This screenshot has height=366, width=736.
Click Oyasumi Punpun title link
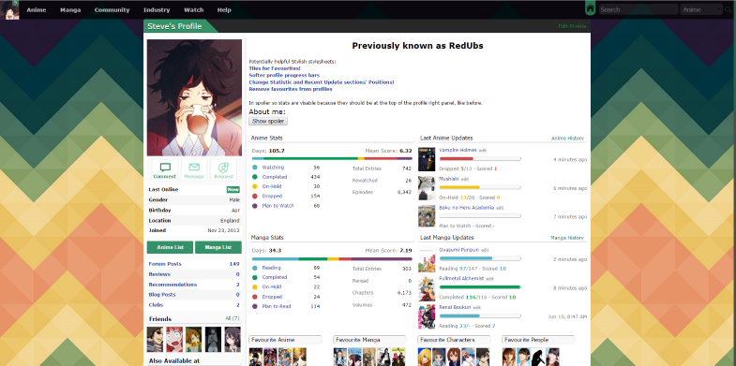pyautogui.click(x=459, y=250)
